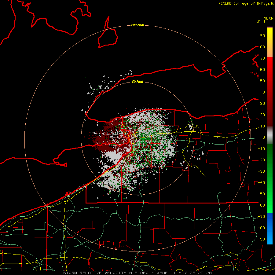Screen dimensions: 275x275
Task: Click the "[KT]" units label
Action: pos(261,21)
